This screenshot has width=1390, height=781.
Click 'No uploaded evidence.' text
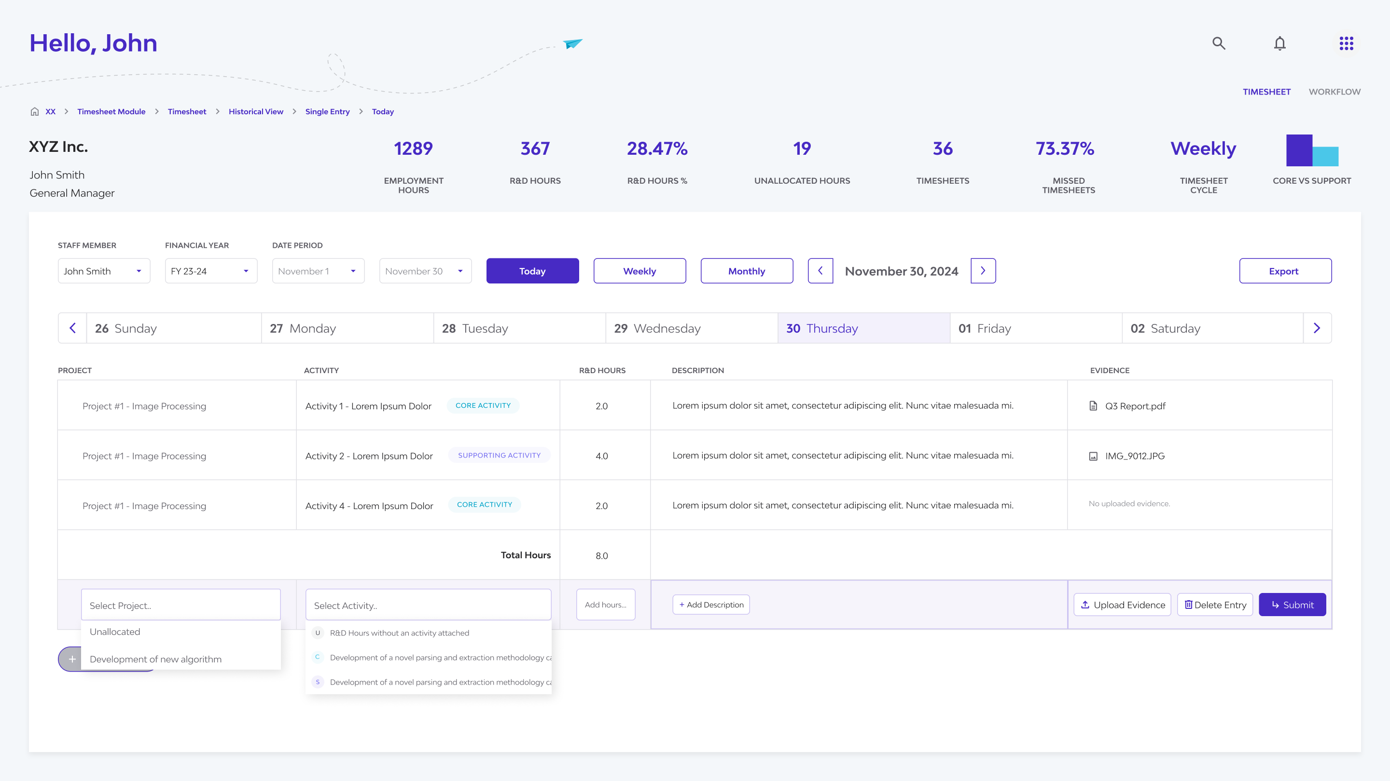point(1129,503)
